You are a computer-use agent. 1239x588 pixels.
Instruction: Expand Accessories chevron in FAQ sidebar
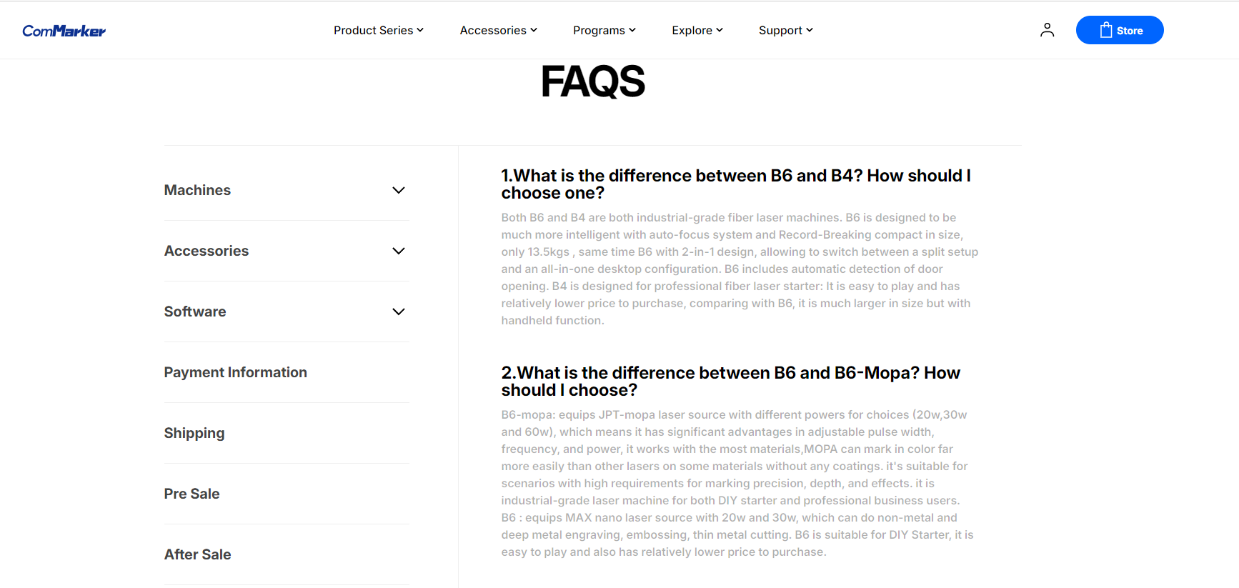pos(399,251)
